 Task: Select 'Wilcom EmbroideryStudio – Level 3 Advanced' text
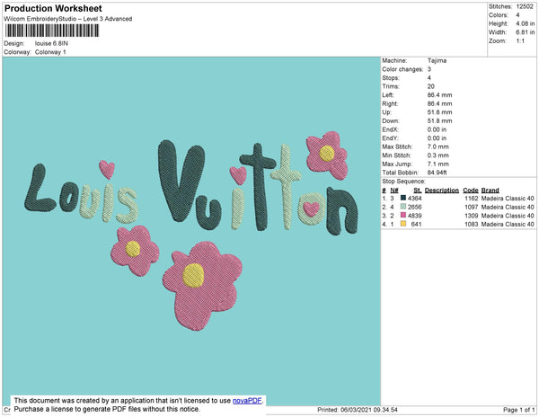tap(68, 19)
